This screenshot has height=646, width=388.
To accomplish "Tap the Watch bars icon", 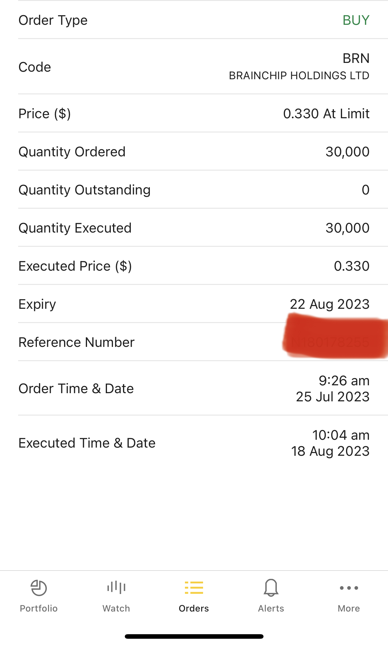I will [116, 587].
